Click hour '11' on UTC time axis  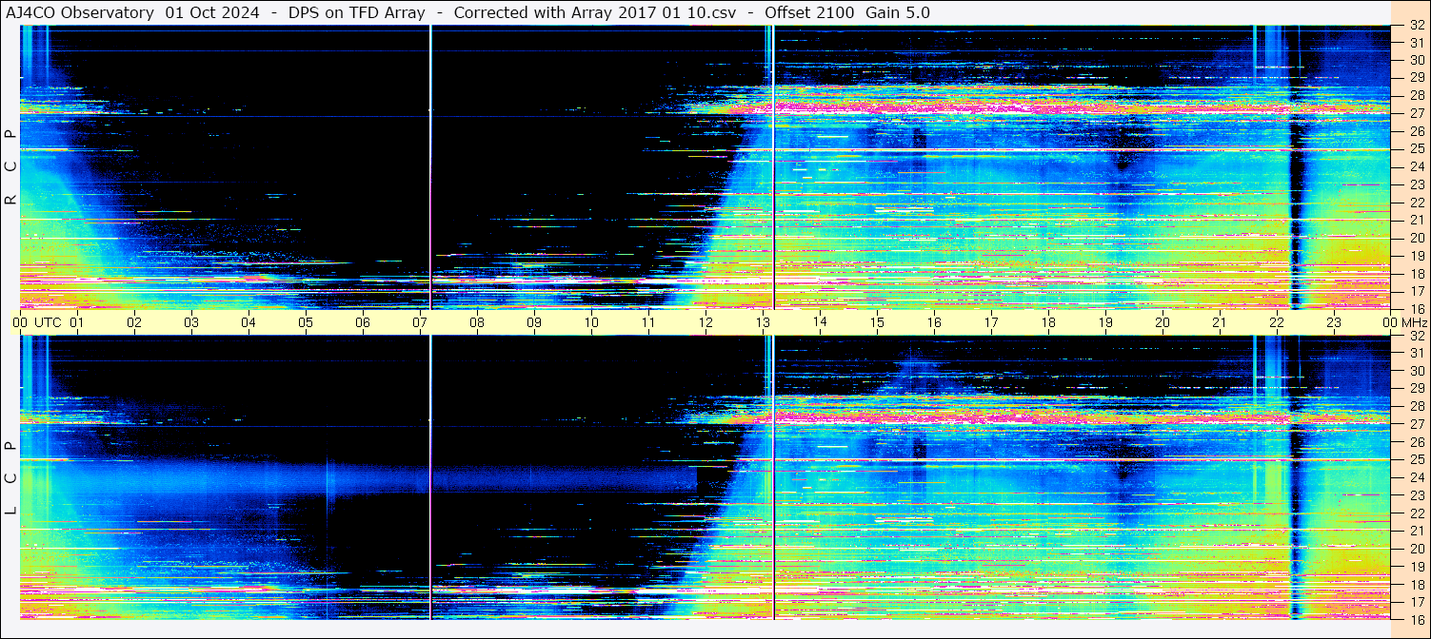pyautogui.click(x=648, y=322)
